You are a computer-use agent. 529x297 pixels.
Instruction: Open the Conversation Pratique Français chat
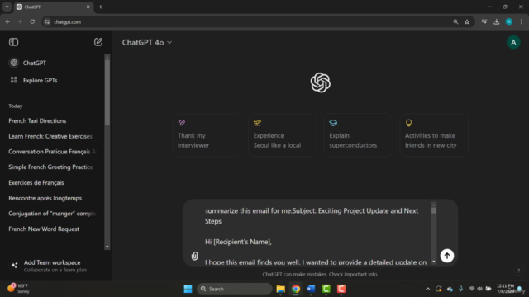point(52,152)
